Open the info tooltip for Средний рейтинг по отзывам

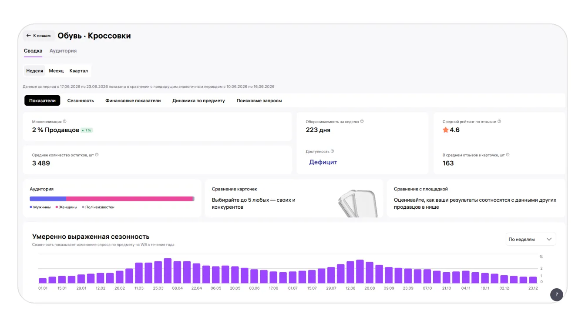click(x=499, y=122)
